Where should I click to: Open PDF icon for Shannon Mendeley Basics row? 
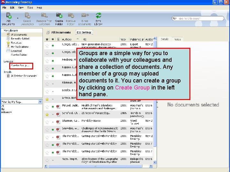point(58,122)
